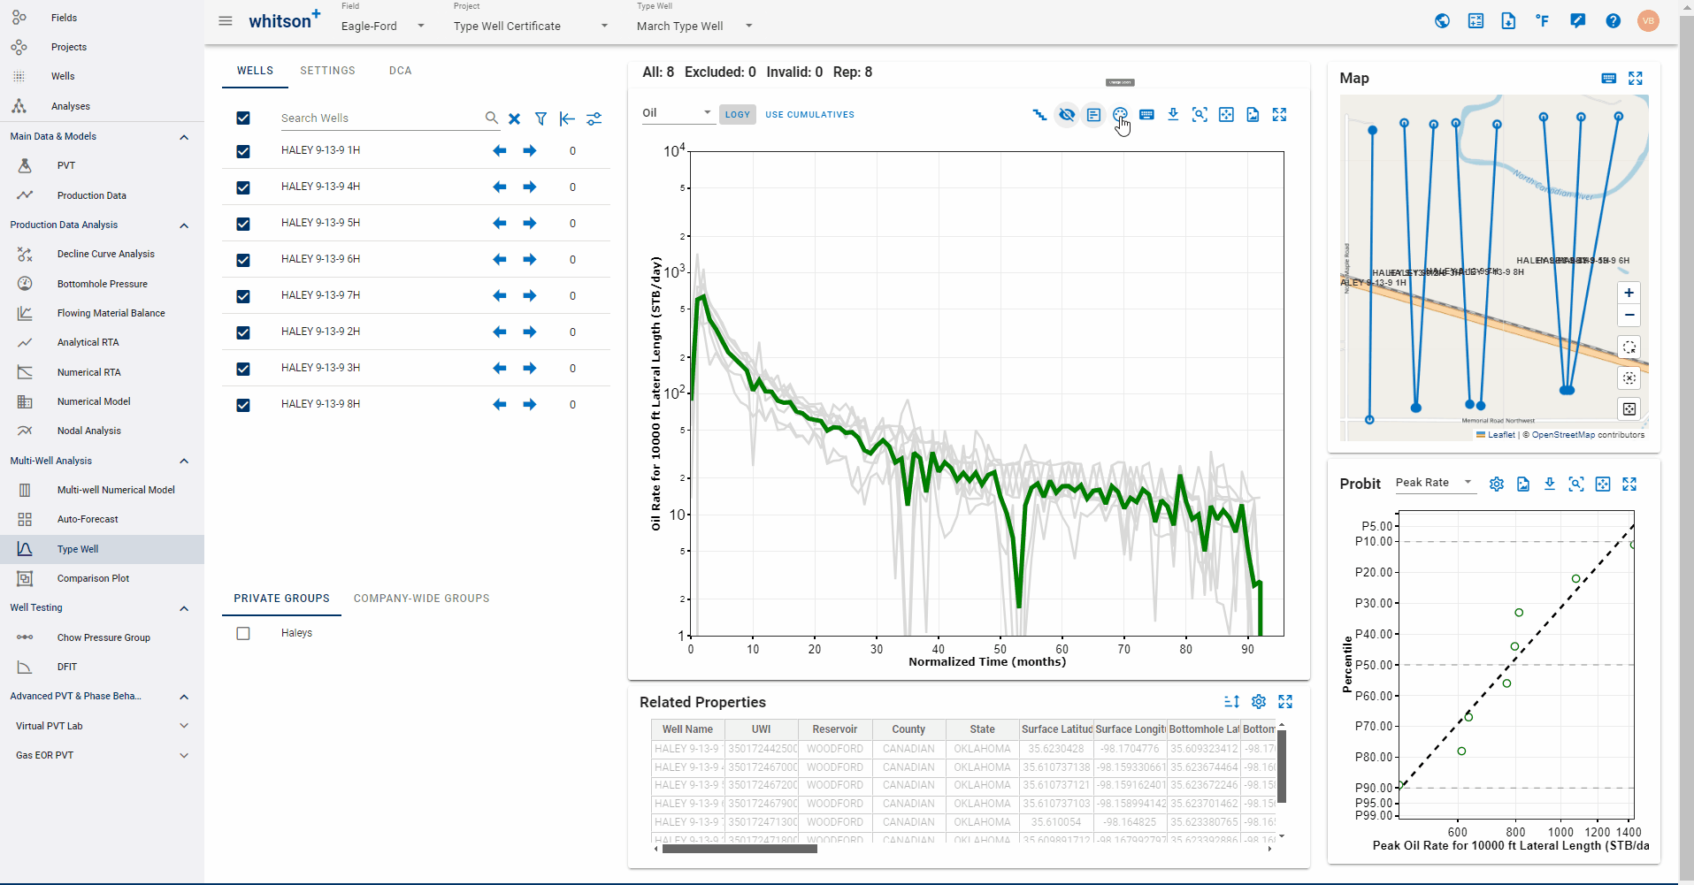The height and width of the screenshot is (885, 1694).
Task: Open the Type Well dropdown March Type Well
Action: (x=694, y=26)
